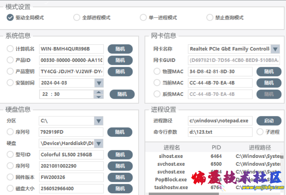The width and height of the screenshot is (286, 195).
Task: Click 随机 next to 当前MAC
Action: click(x=269, y=83)
